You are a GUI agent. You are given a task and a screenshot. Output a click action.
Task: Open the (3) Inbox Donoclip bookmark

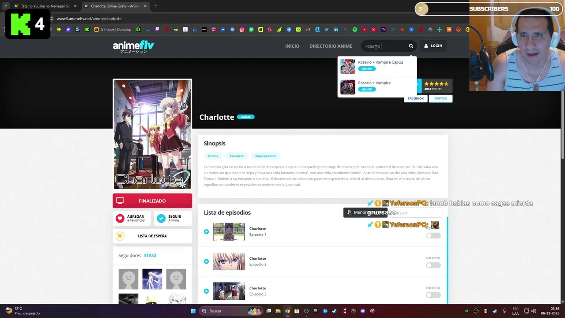click(x=113, y=30)
